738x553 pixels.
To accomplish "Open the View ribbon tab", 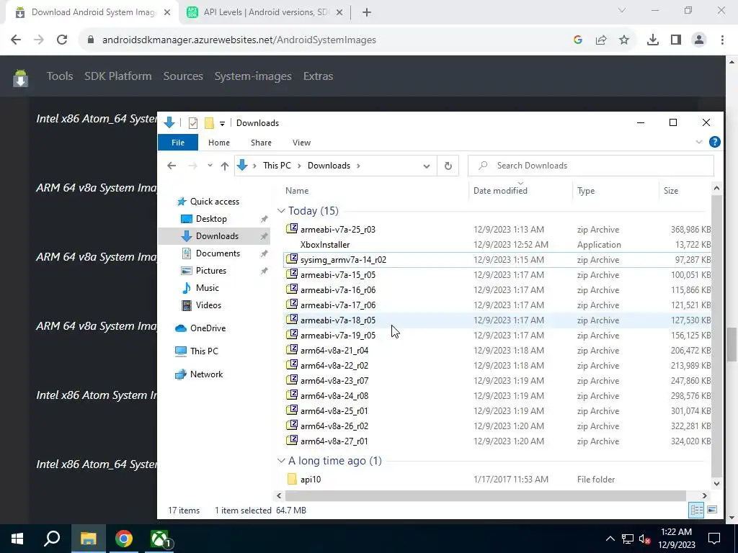I will (x=302, y=143).
